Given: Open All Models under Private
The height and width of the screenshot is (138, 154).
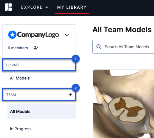Looking at the screenshot, I should (x=20, y=78).
